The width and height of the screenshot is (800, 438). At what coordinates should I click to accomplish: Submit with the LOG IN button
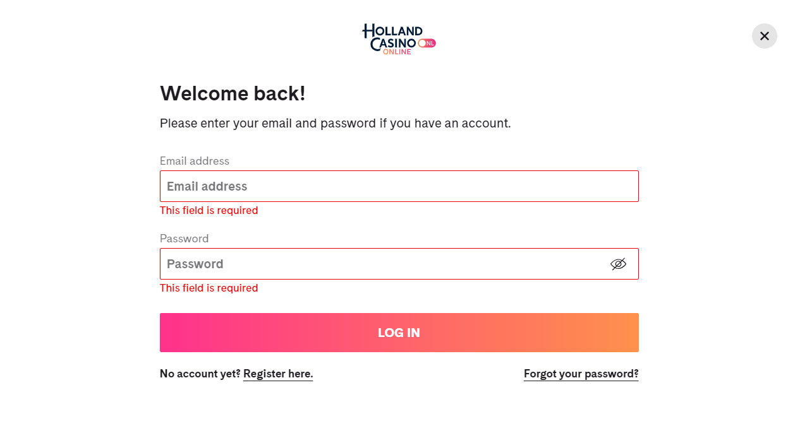399,333
